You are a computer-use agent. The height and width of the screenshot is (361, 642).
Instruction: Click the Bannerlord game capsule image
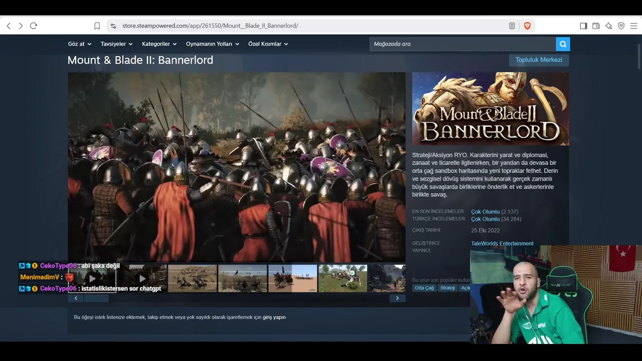(x=491, y=109)
